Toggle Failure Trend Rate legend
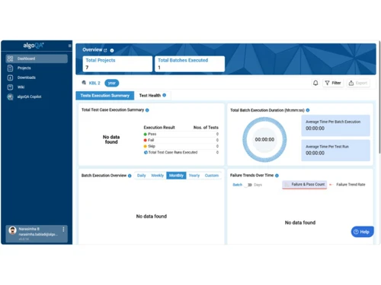 [x=347, y=185]
